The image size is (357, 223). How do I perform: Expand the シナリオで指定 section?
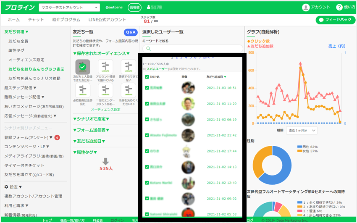(x=91, y=119)
